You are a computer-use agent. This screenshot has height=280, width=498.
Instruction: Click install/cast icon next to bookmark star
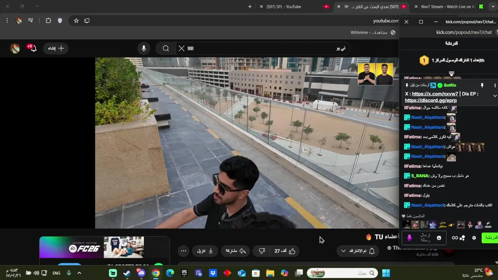click(87, 21)
